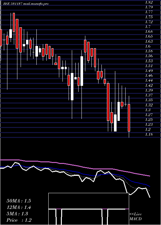The width and height of the screenshot is (161, 225).
Task: Select the 1.39 price axis label
Action: 149,90
